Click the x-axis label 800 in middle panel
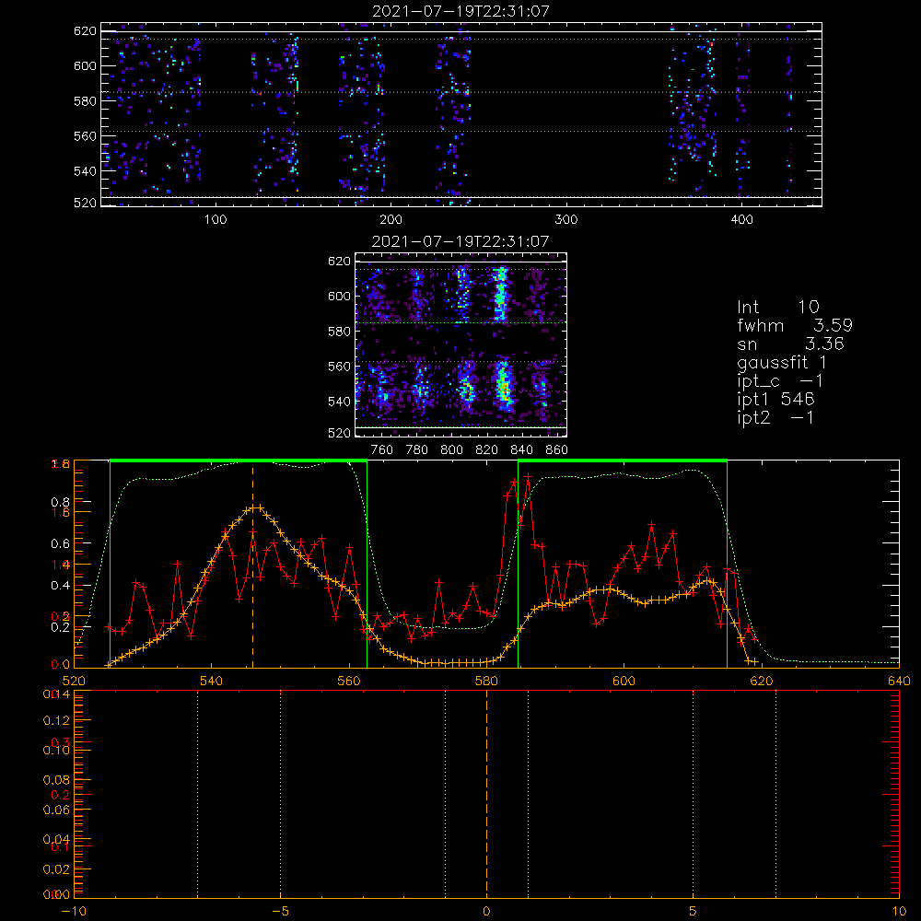The height and width of the screenshot is (921, 921). point(451,450)
